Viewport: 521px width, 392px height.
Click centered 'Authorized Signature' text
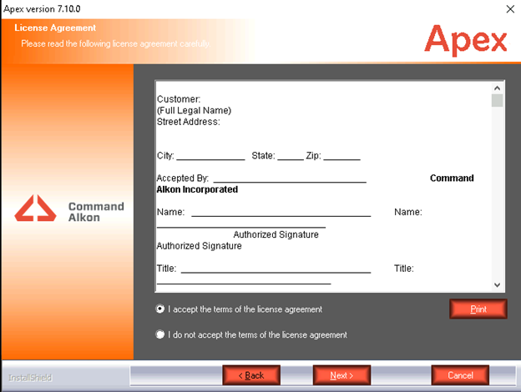pyautogui.click(x=276, y=234)
